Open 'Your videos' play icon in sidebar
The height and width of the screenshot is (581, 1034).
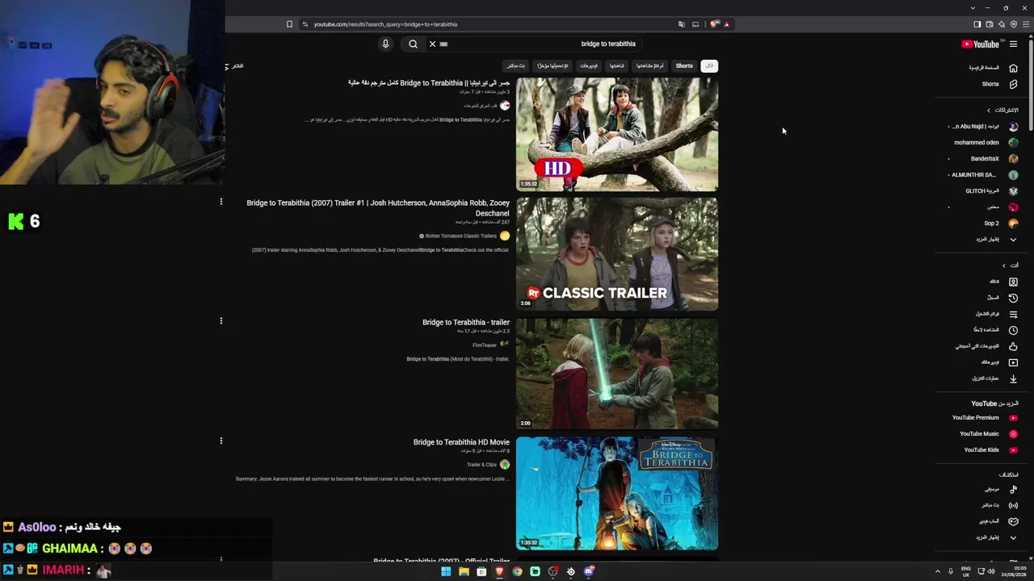(x=1013, y=362)
